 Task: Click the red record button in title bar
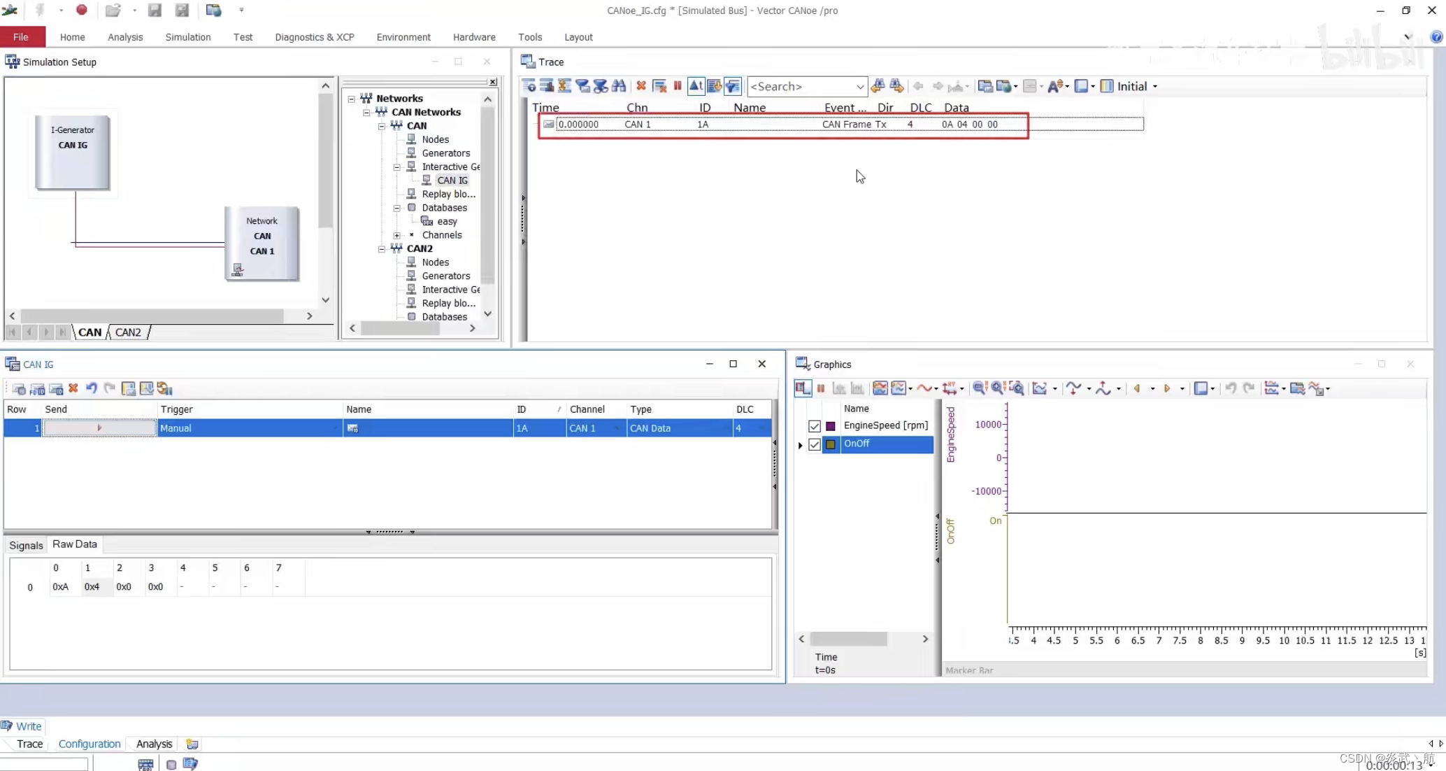[82, 10]
